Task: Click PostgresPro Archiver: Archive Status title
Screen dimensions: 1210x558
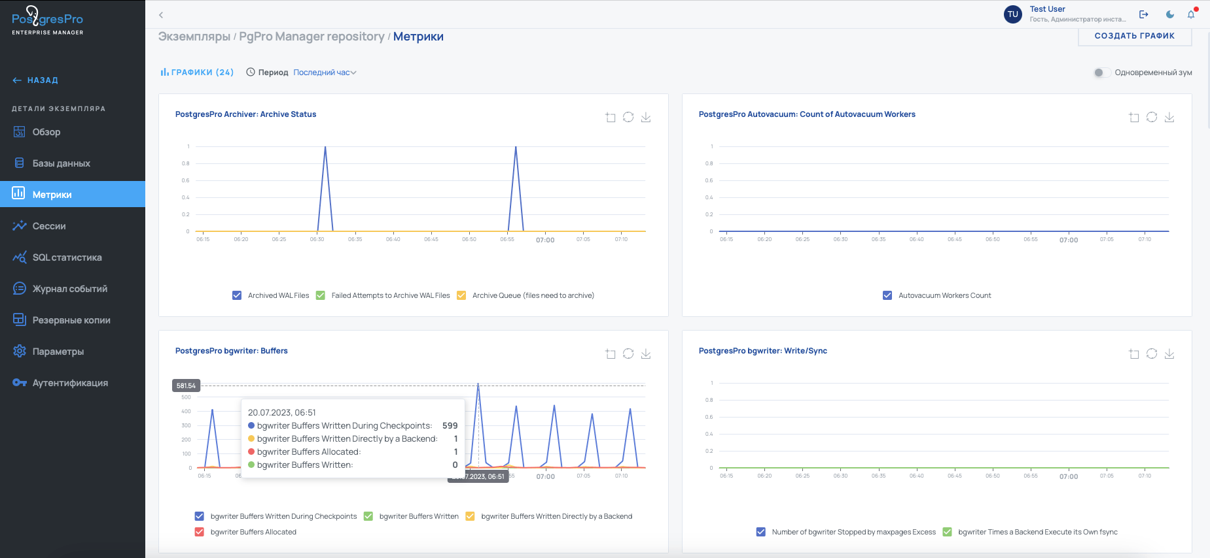Action: tap(245, 114)
